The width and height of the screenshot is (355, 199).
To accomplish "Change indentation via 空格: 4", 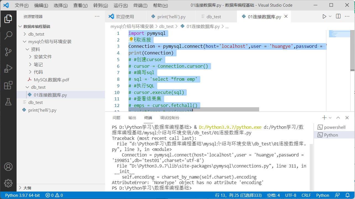I will point(274,195).
